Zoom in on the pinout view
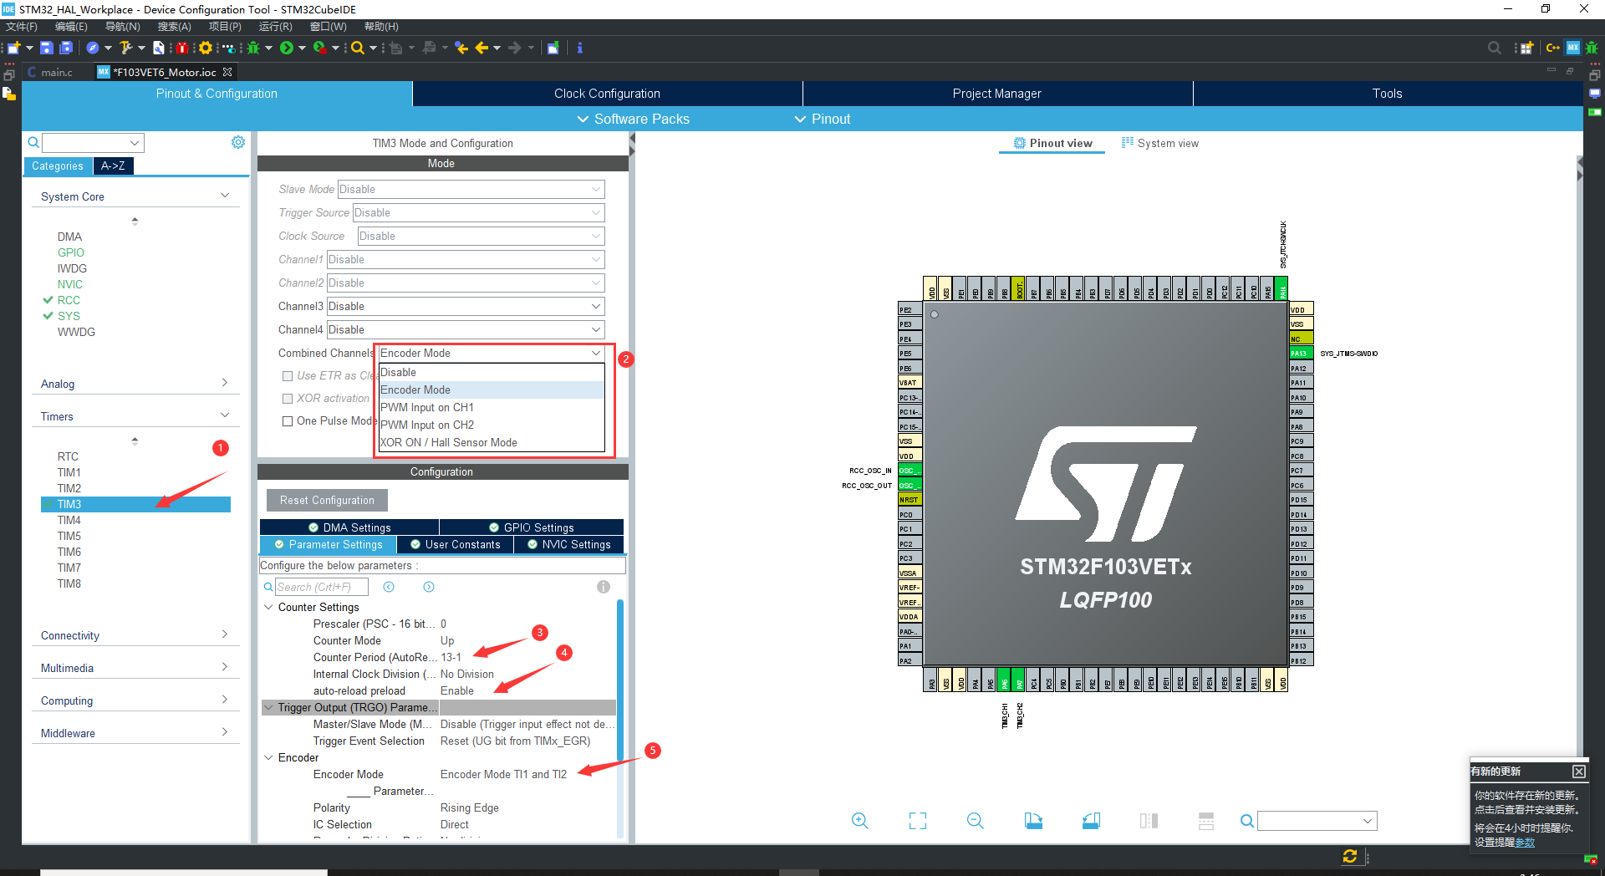This screenshot has height=876, width=1605. click(859, 821)
